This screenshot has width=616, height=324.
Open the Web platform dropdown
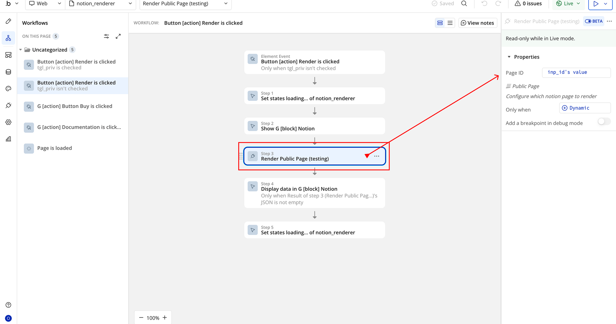[45, 4]
